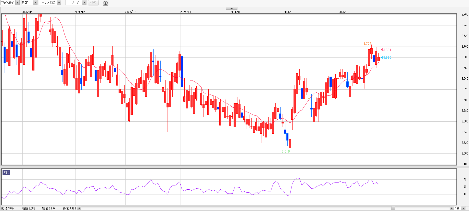Screen dimensions: 469x211
Task: Open the TRY/JPY currency pair dropdown
Action: click(17, 3)
